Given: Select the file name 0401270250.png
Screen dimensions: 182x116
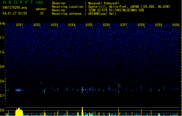Looking at the screenshot, I should tap(15, 8).
